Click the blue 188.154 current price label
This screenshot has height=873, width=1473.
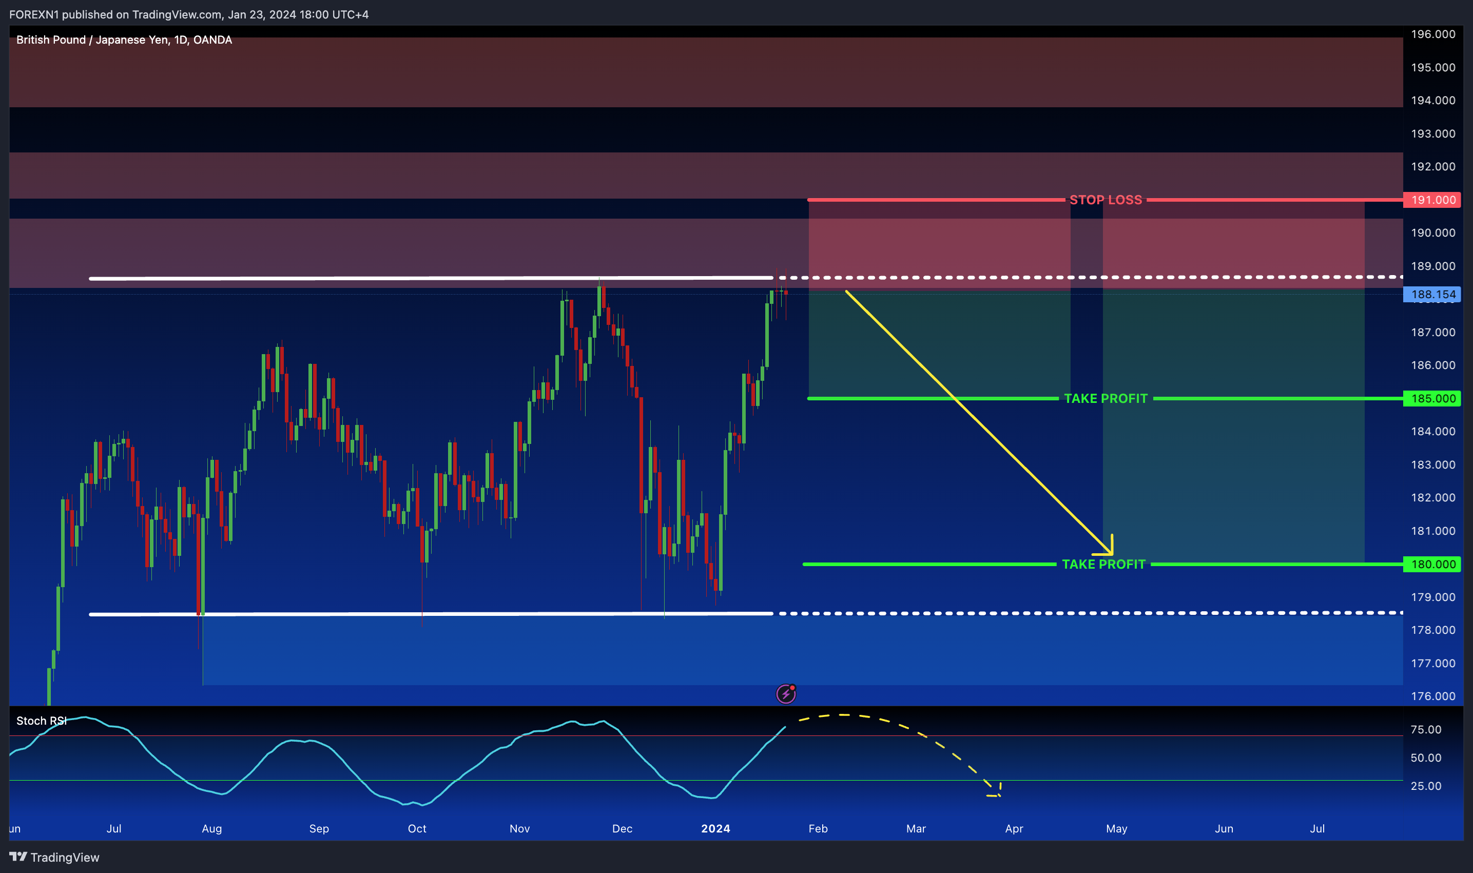pyautogui.click(x=1432, y=294)
